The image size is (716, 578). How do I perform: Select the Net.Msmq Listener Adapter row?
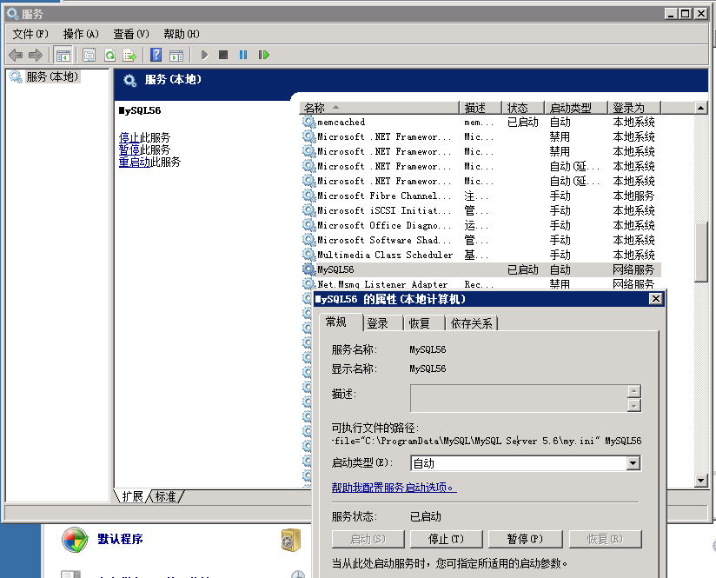point(481,284)
